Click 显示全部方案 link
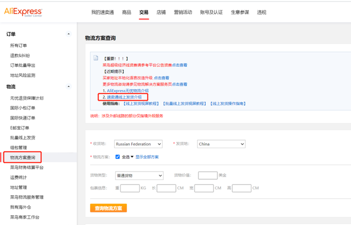Screen dimensions: 351x225 pos(147,157)
